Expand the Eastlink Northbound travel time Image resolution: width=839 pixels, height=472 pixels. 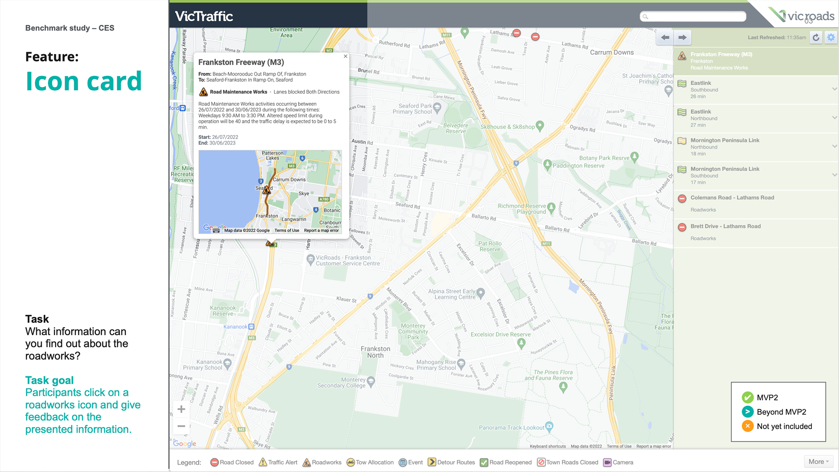834,118
